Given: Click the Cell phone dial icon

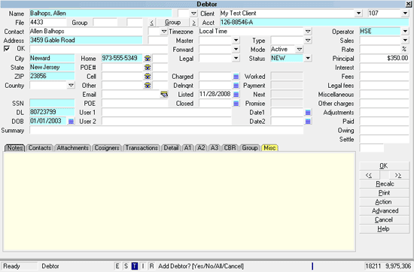Looking at the screenshot, I should pos(148,77).
